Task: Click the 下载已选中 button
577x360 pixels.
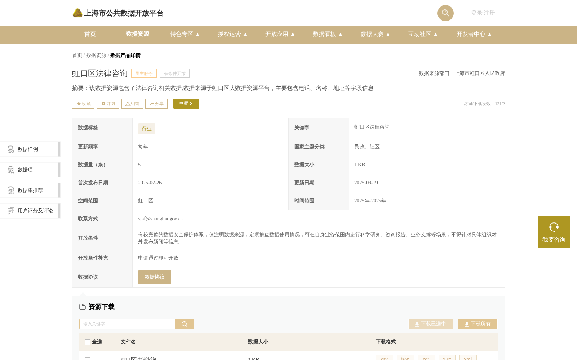Action: 431,324
